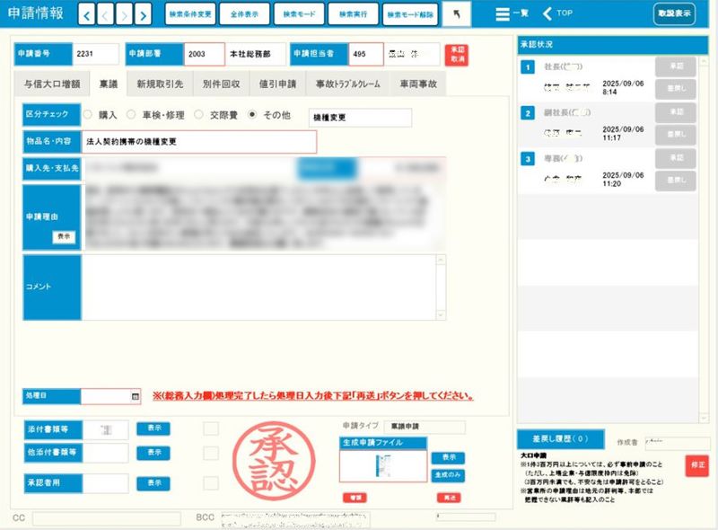Image resolution: width=718 pixels, height=530 pixels.
Task: Go to the first record arrow
Action: 87,13
